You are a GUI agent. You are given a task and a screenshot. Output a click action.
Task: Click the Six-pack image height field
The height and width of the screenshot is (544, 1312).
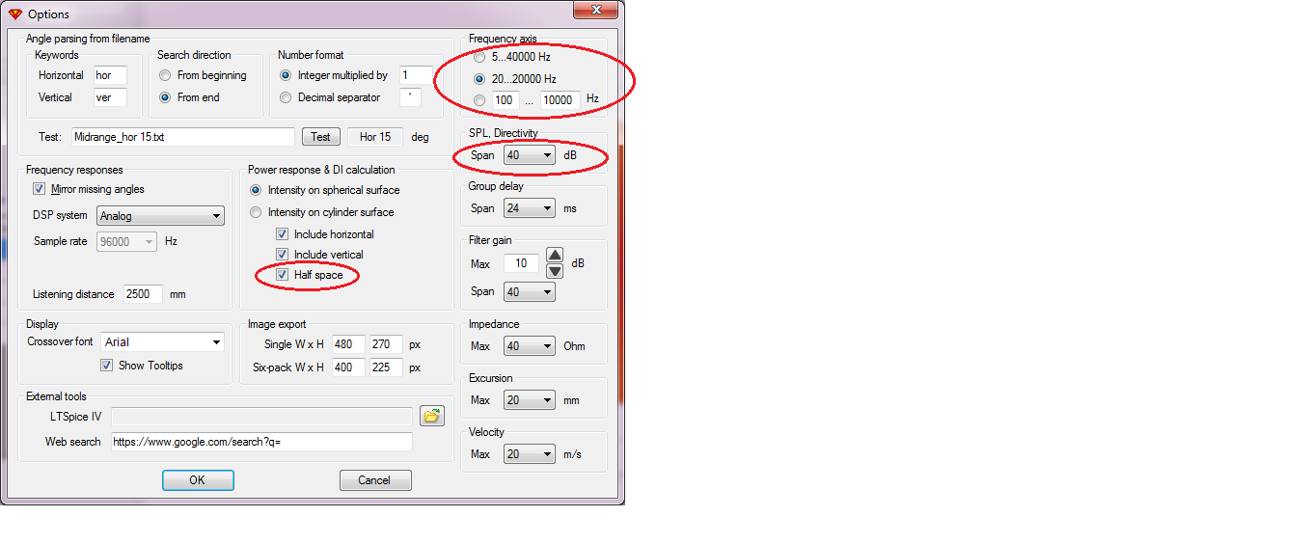point(386,367)
